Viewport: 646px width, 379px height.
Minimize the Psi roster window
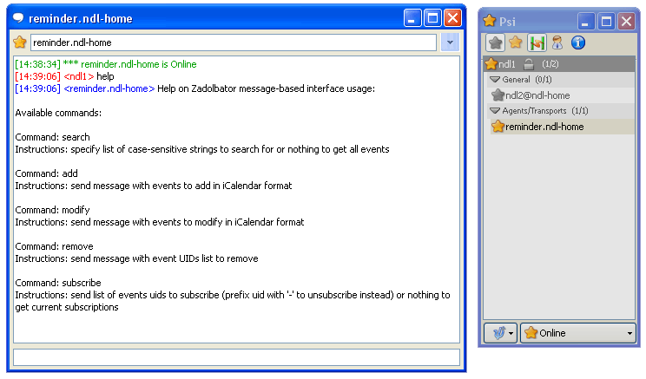pyautogui.click(x=586, y=21)
